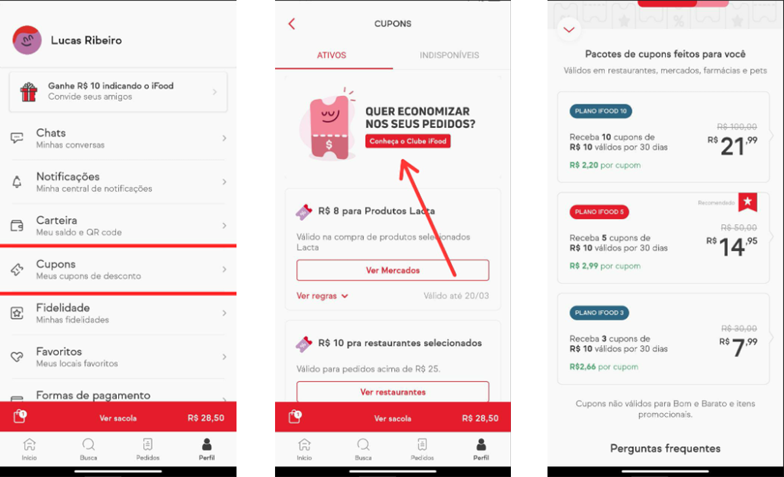Tap the Ver restaurantes button
This screenshot has height=477, width=784.
(x=393, y=392)
